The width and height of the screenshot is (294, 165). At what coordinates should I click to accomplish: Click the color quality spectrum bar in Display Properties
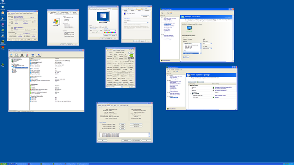pos(110,33)
